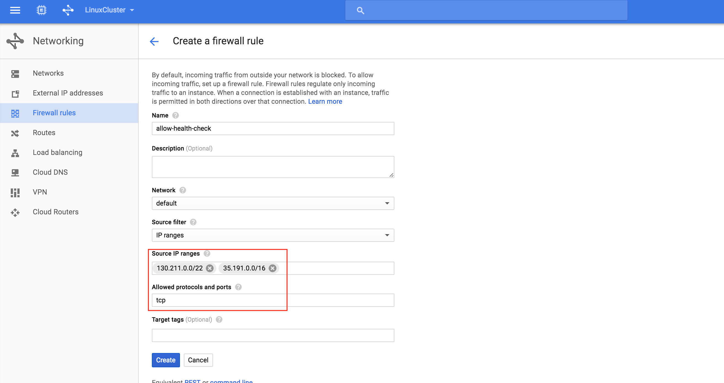The image size is (724, 383).
Task: Click the Compute Engine chip icon
Action: point(41,10)
